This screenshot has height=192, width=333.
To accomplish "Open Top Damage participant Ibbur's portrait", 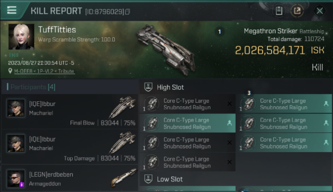I will click(16, 143).
